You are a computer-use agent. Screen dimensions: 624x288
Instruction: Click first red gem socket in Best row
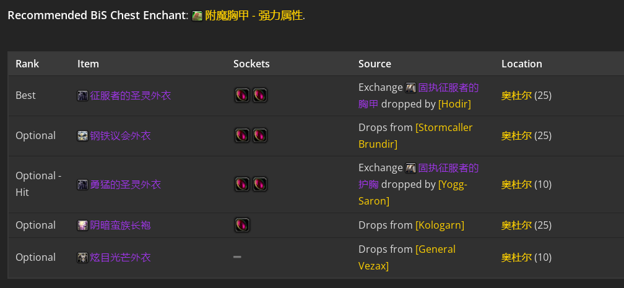242,95
